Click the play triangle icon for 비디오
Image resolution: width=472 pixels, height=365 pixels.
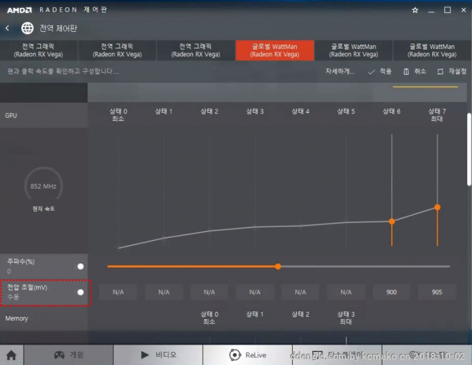[145, 355]
